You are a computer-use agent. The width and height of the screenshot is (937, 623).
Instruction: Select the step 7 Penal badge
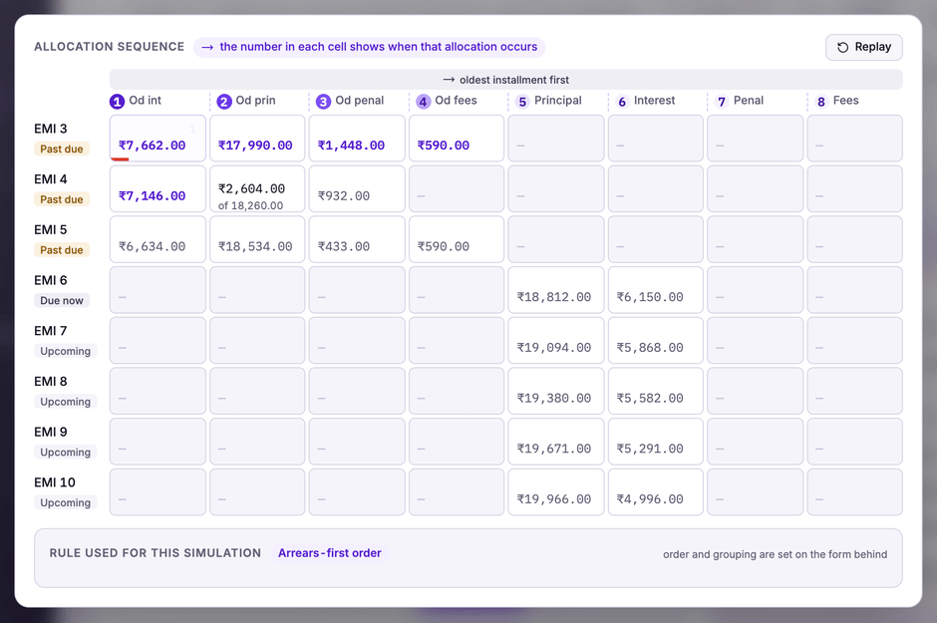[722, 102]
